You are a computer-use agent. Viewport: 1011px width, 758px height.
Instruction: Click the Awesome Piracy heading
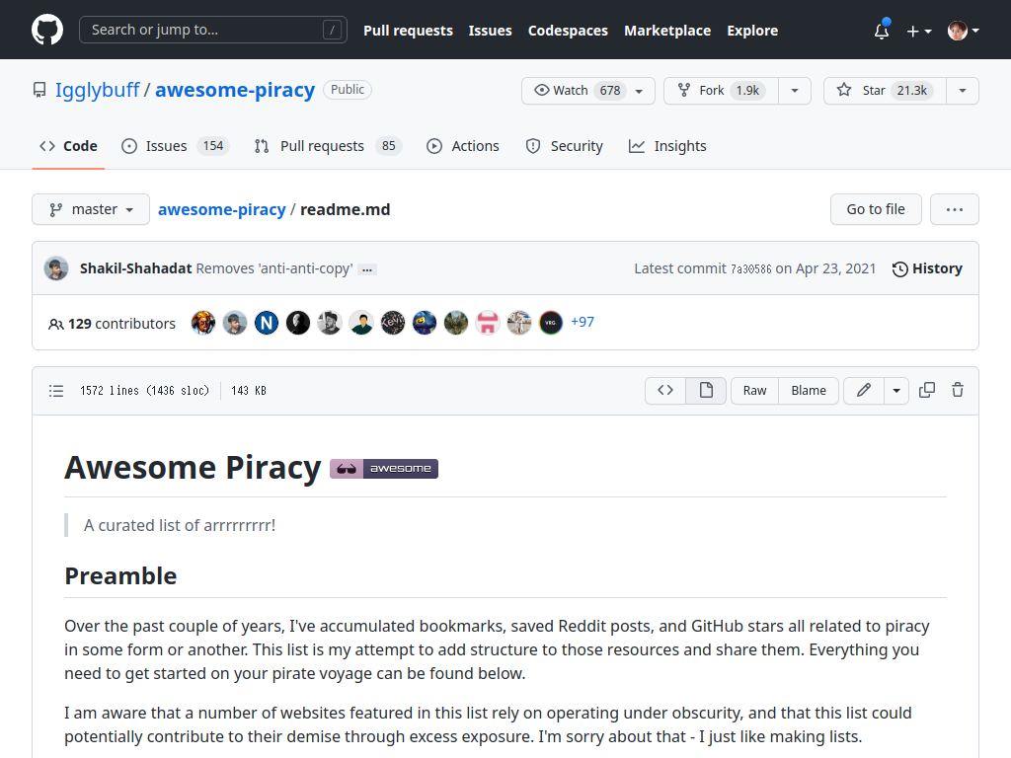tap(193, 467)
